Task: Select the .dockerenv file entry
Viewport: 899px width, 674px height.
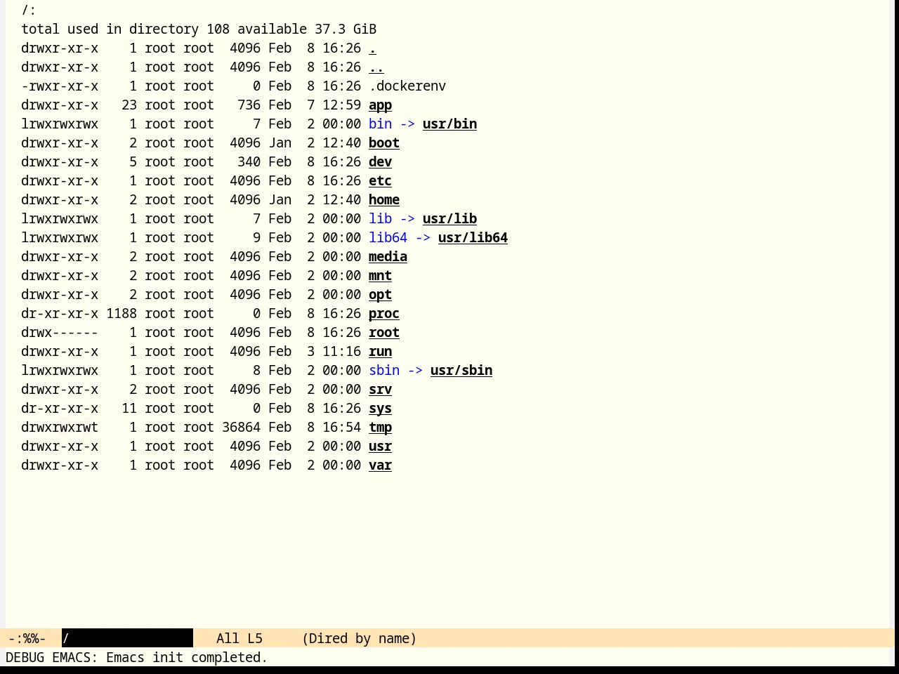Action: point(407,86)
